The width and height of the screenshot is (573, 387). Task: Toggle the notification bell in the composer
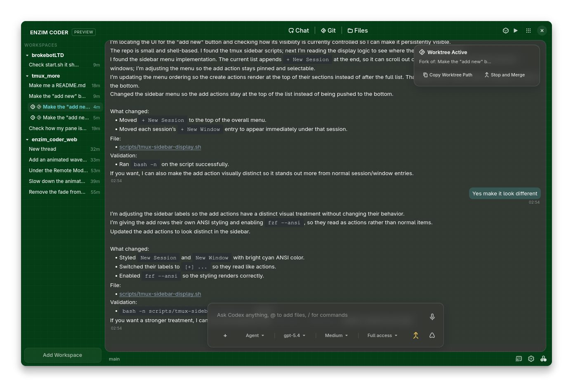pyautogui.click(x=432, y=335)
